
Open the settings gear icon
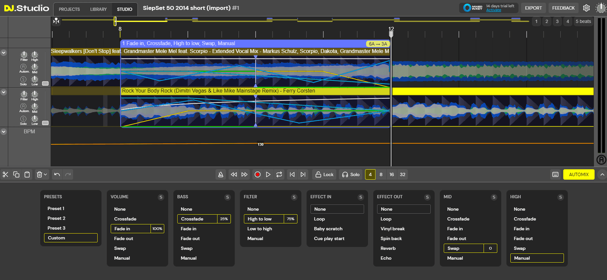click(x=587, y=8)
